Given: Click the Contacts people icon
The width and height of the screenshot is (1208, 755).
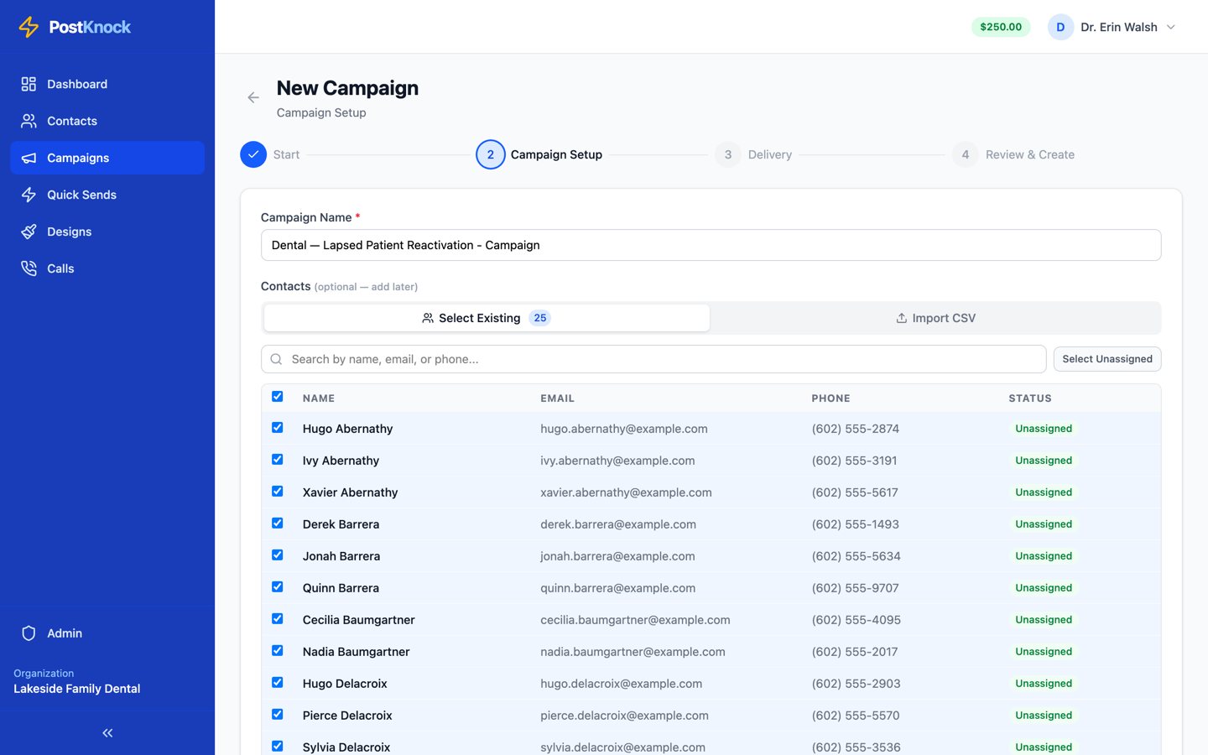Looking at the screenshot, I should (29, 121).
